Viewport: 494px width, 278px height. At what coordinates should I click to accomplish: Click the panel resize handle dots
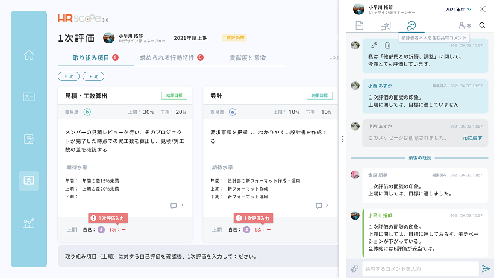[x=342, y=139]
